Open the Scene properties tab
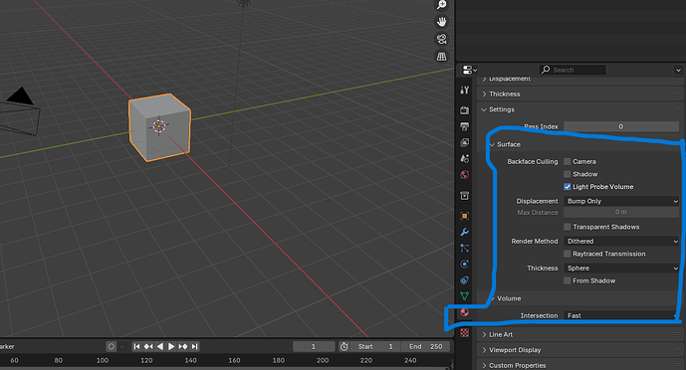This screenshot has height=370, width=686. 465,158
